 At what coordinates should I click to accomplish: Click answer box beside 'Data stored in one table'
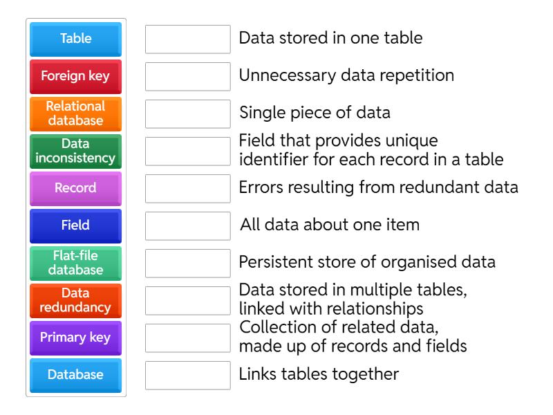coord(187,39)
